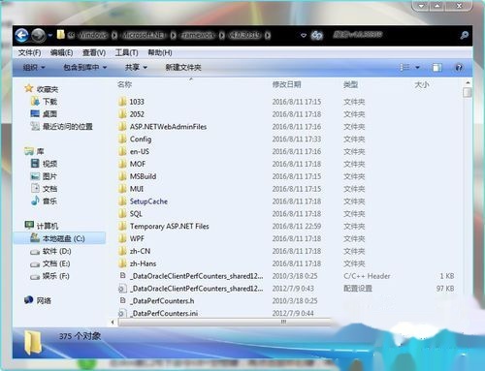Screen dimensions: 485x371
Task: Select 库 in navigation pane
Action: tap(40, 151)
